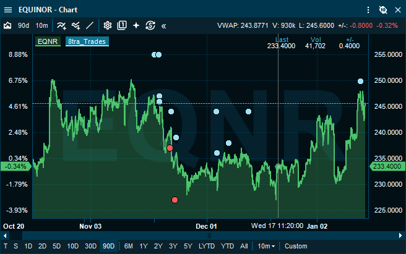Open the 90d period dropdown in toolbar

point(24,25)
